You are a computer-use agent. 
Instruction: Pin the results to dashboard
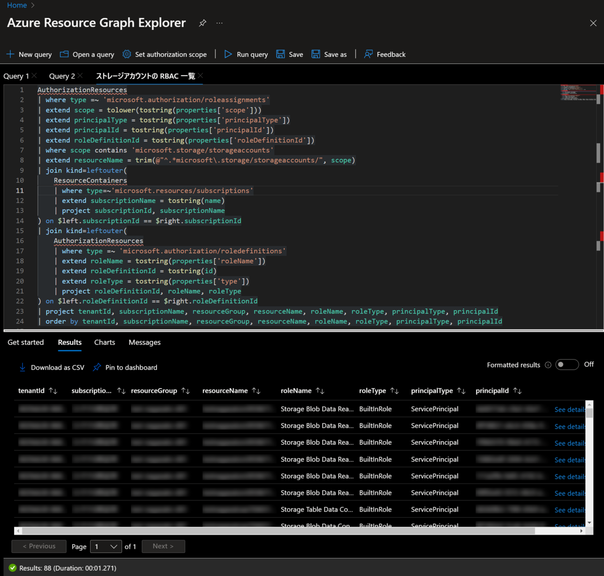pos(125,368)
